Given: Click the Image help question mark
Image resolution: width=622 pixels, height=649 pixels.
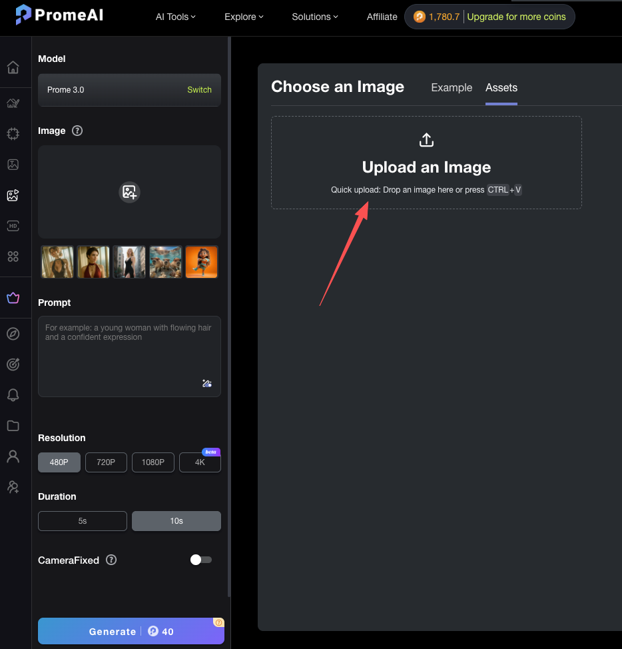Looking at the screenshot, I should [x=77, y=131].
